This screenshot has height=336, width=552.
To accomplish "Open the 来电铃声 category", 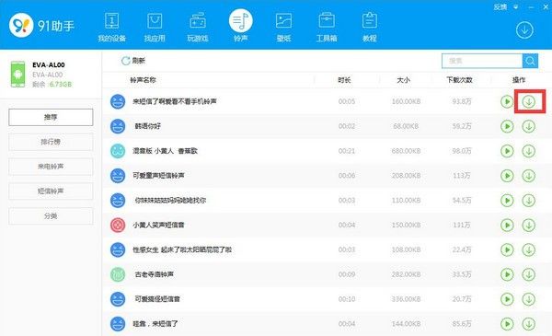I will pos(51,167).
